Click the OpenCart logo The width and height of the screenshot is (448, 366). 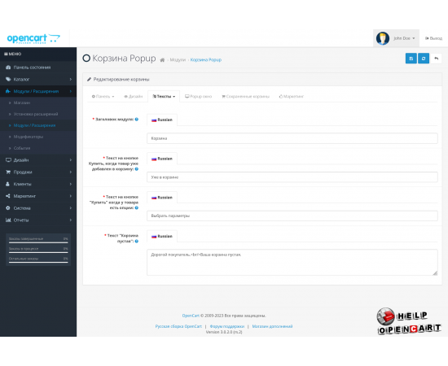[x=33, y=38]
